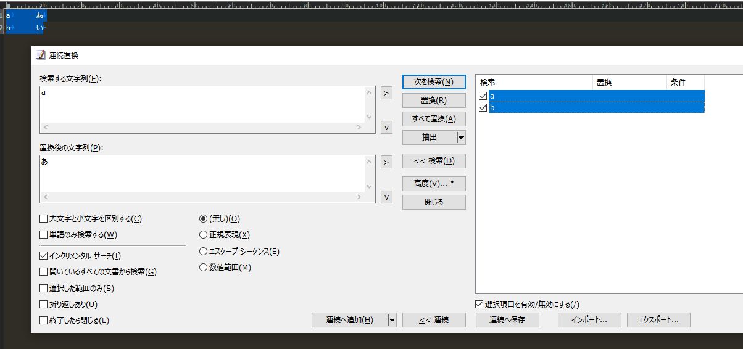
Task: Click the 検索 column header
Action: point(534,82)
